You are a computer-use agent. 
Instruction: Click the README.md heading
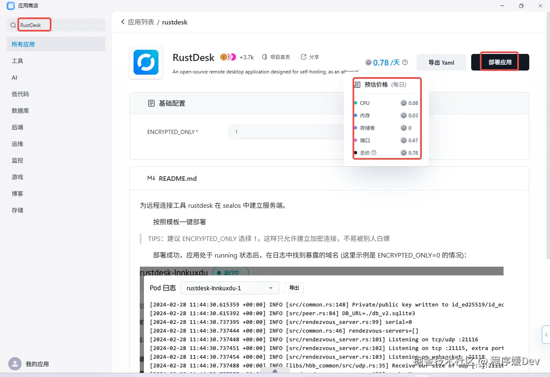point(178,178)
